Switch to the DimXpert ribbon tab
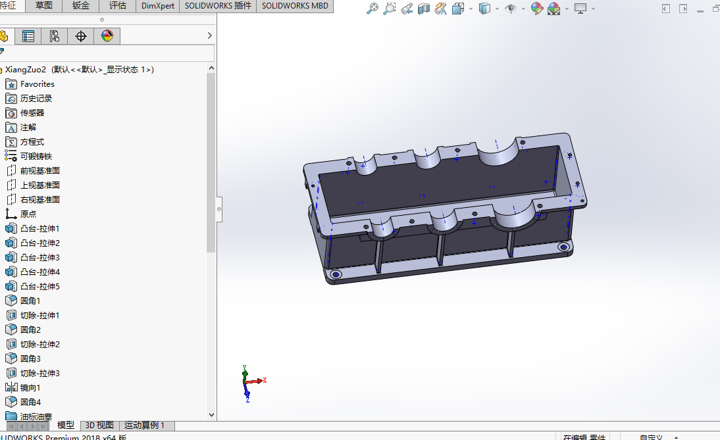 click(157, 6)
